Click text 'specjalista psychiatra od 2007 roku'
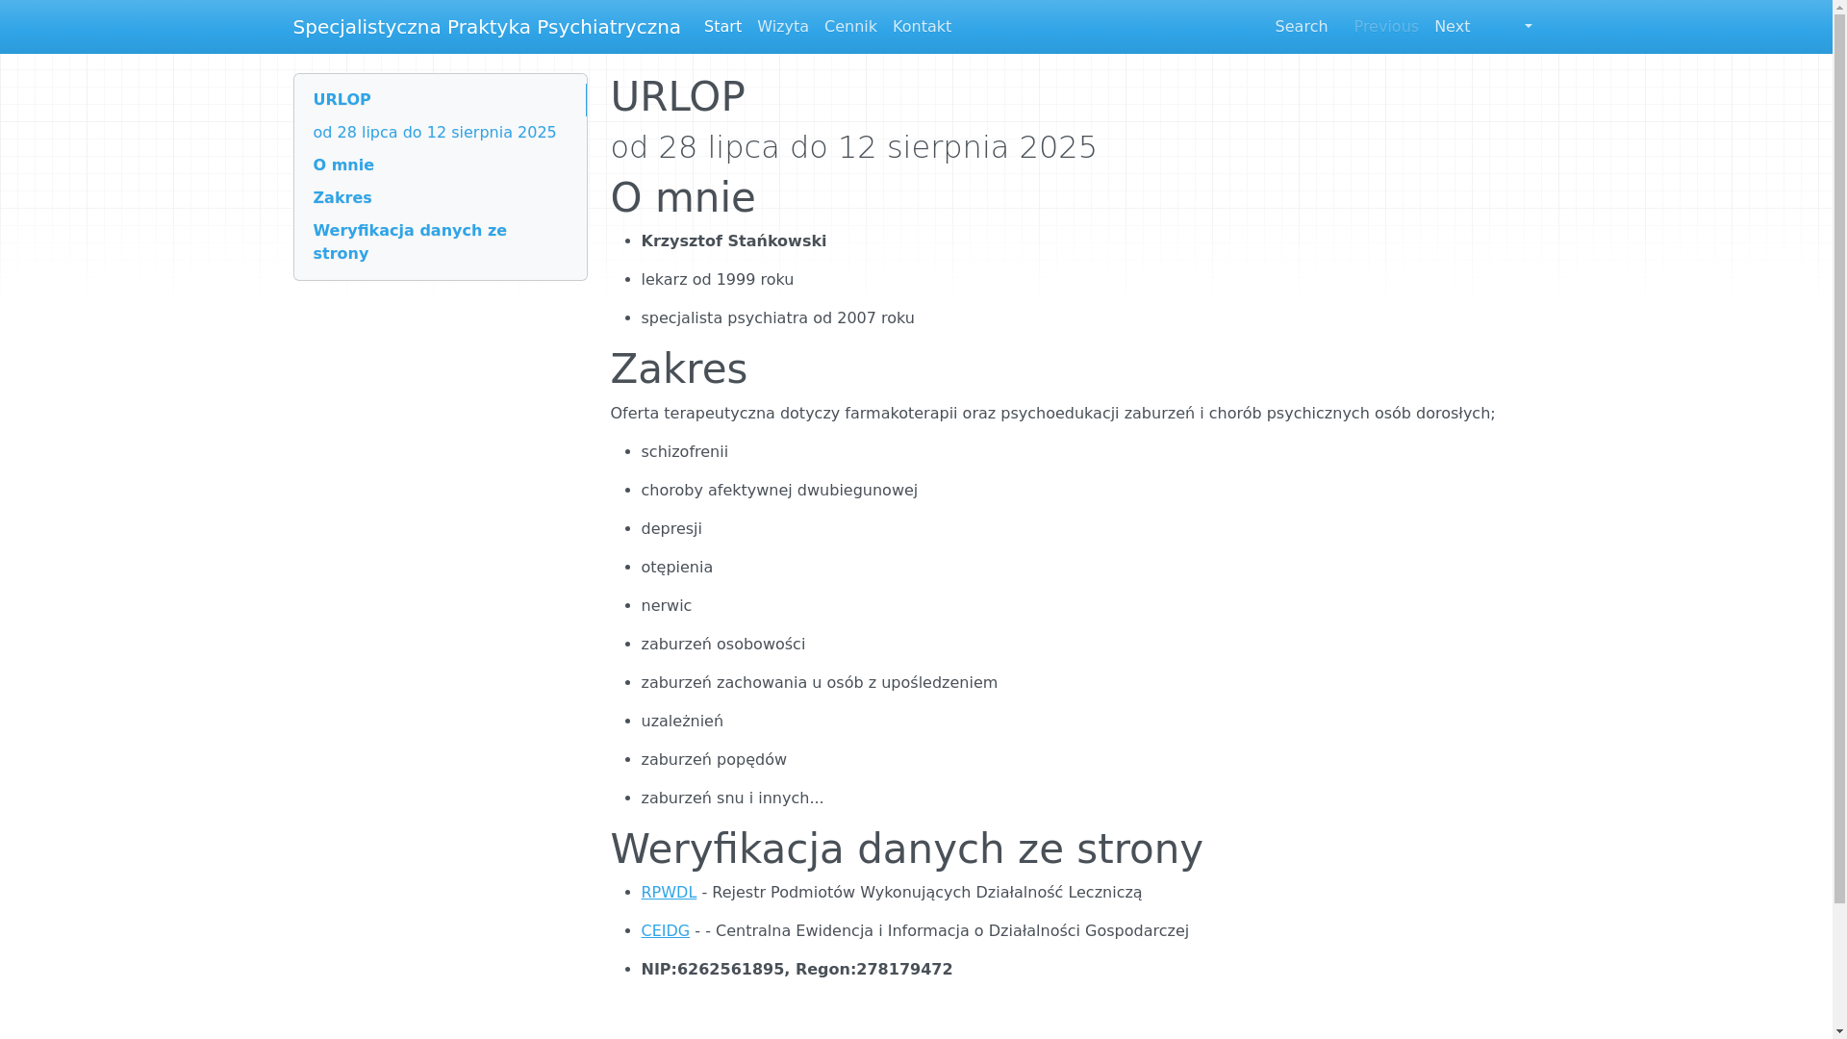 (x=777, y=318)
